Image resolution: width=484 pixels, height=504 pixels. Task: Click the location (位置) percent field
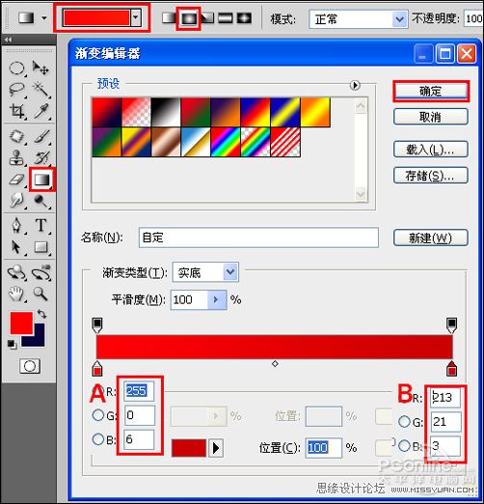(x=323, y=448)
